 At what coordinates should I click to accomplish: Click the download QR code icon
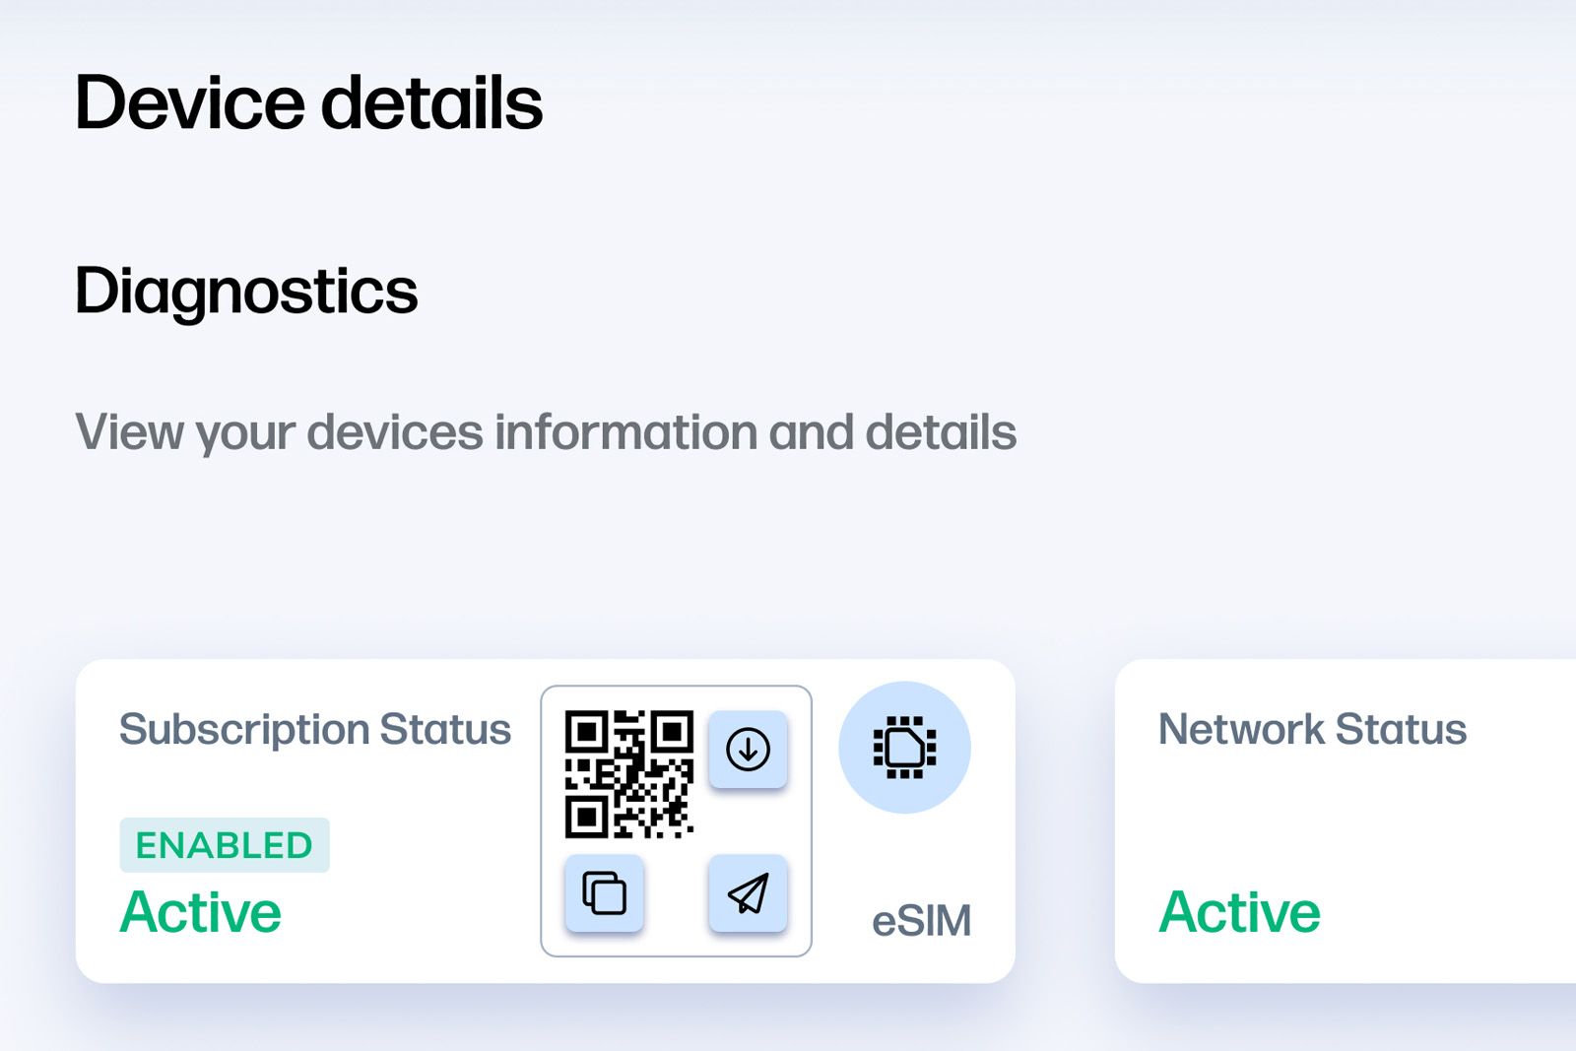[748, 750]
